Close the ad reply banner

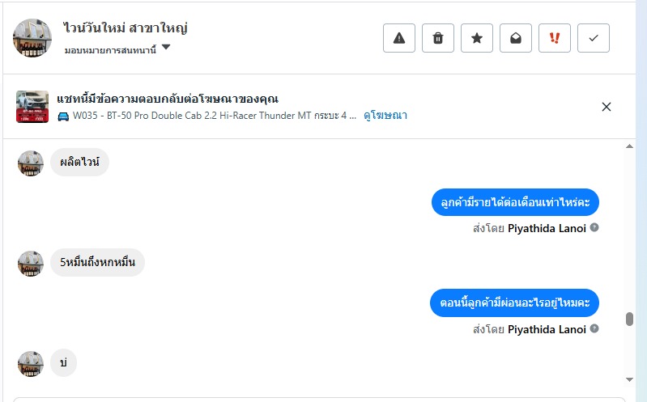(x=607, y=107)
